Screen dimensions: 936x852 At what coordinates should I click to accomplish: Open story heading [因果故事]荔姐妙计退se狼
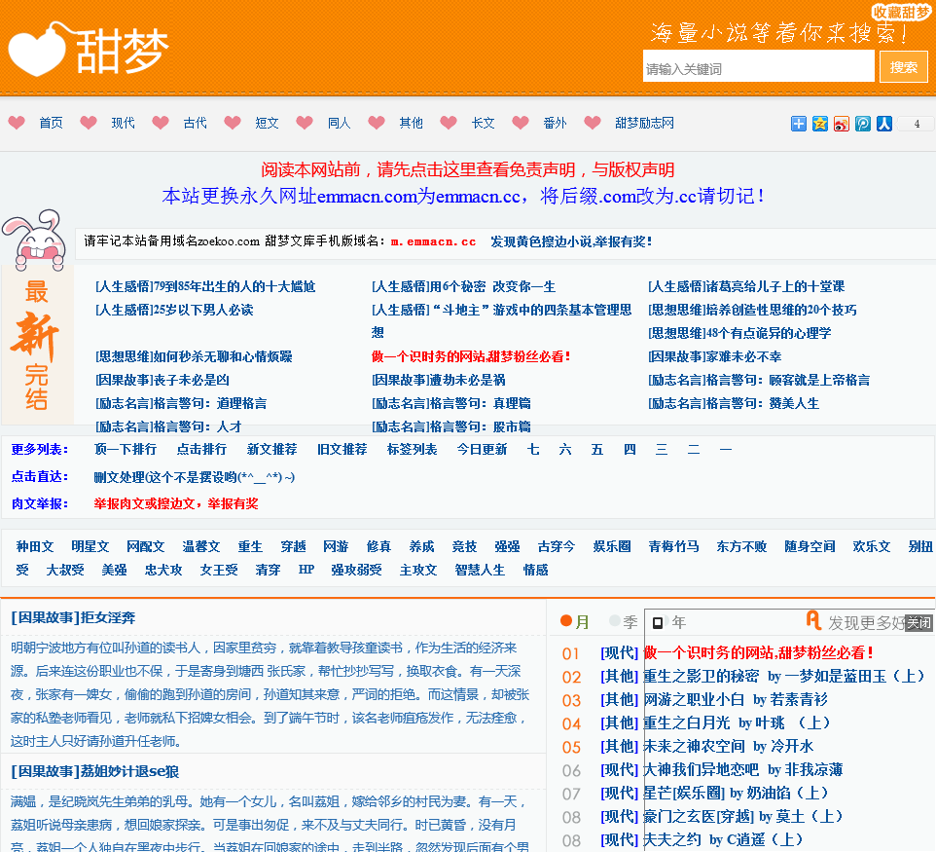click(x=95, y=772)
